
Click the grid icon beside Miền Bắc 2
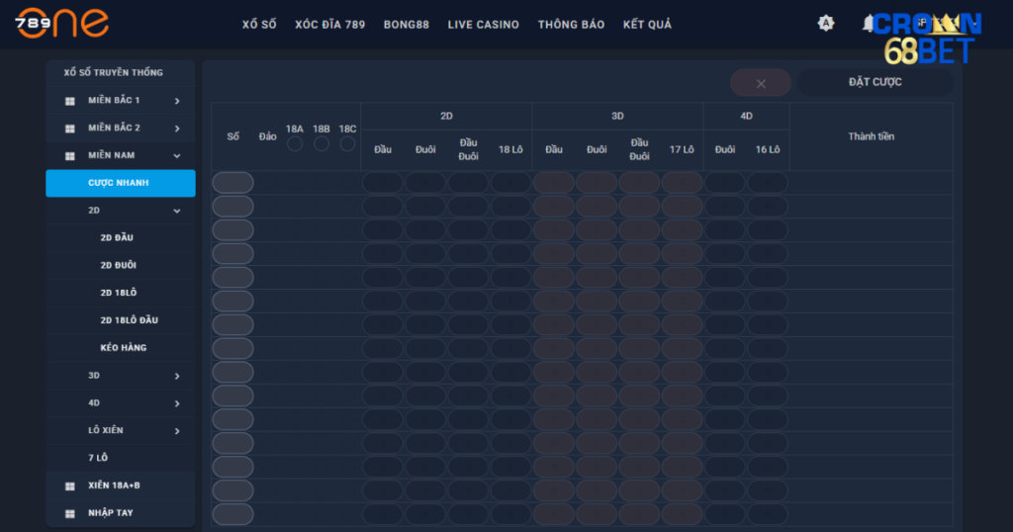click(70, 129)
